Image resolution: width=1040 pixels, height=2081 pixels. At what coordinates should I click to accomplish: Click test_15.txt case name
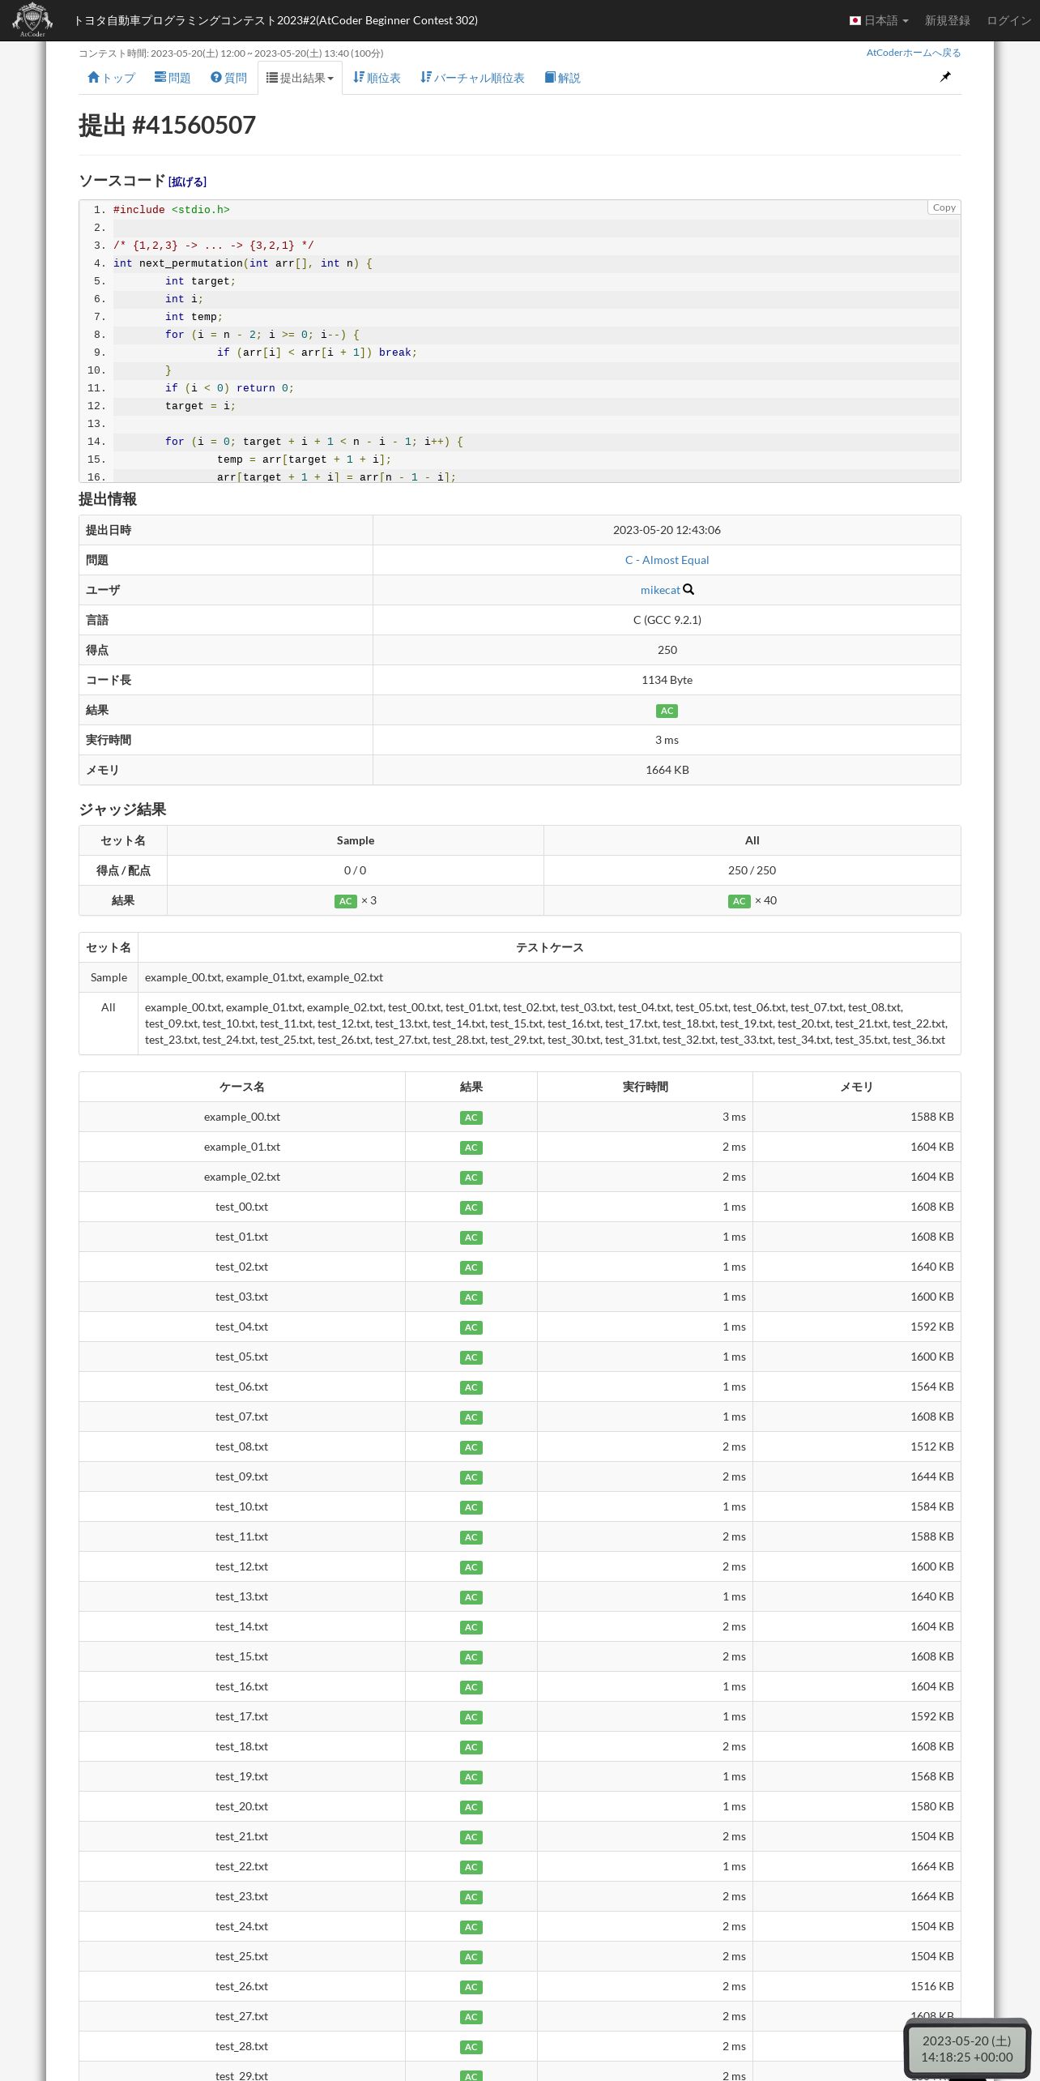click(x=241, y=1656)
